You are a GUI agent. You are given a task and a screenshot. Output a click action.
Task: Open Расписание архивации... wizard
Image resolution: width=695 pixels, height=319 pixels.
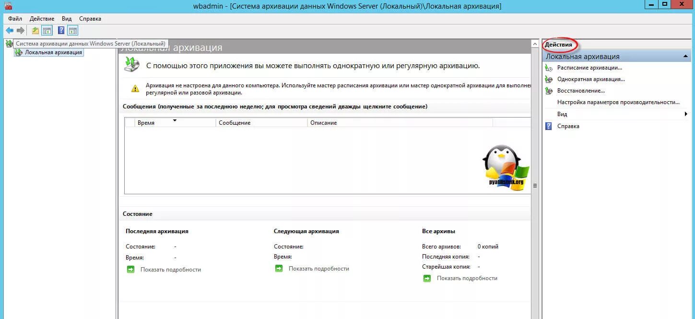(589, 68)
